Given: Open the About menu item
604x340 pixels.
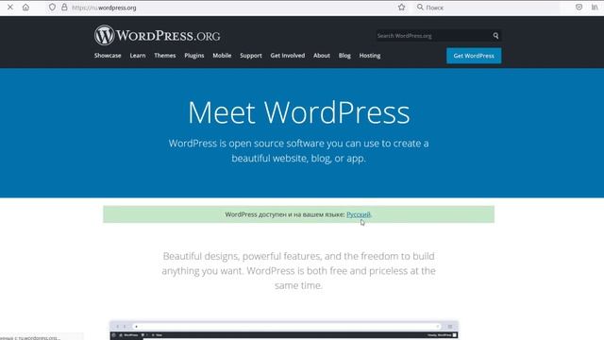Looking at the screenshot, I should tap(322, 56).
